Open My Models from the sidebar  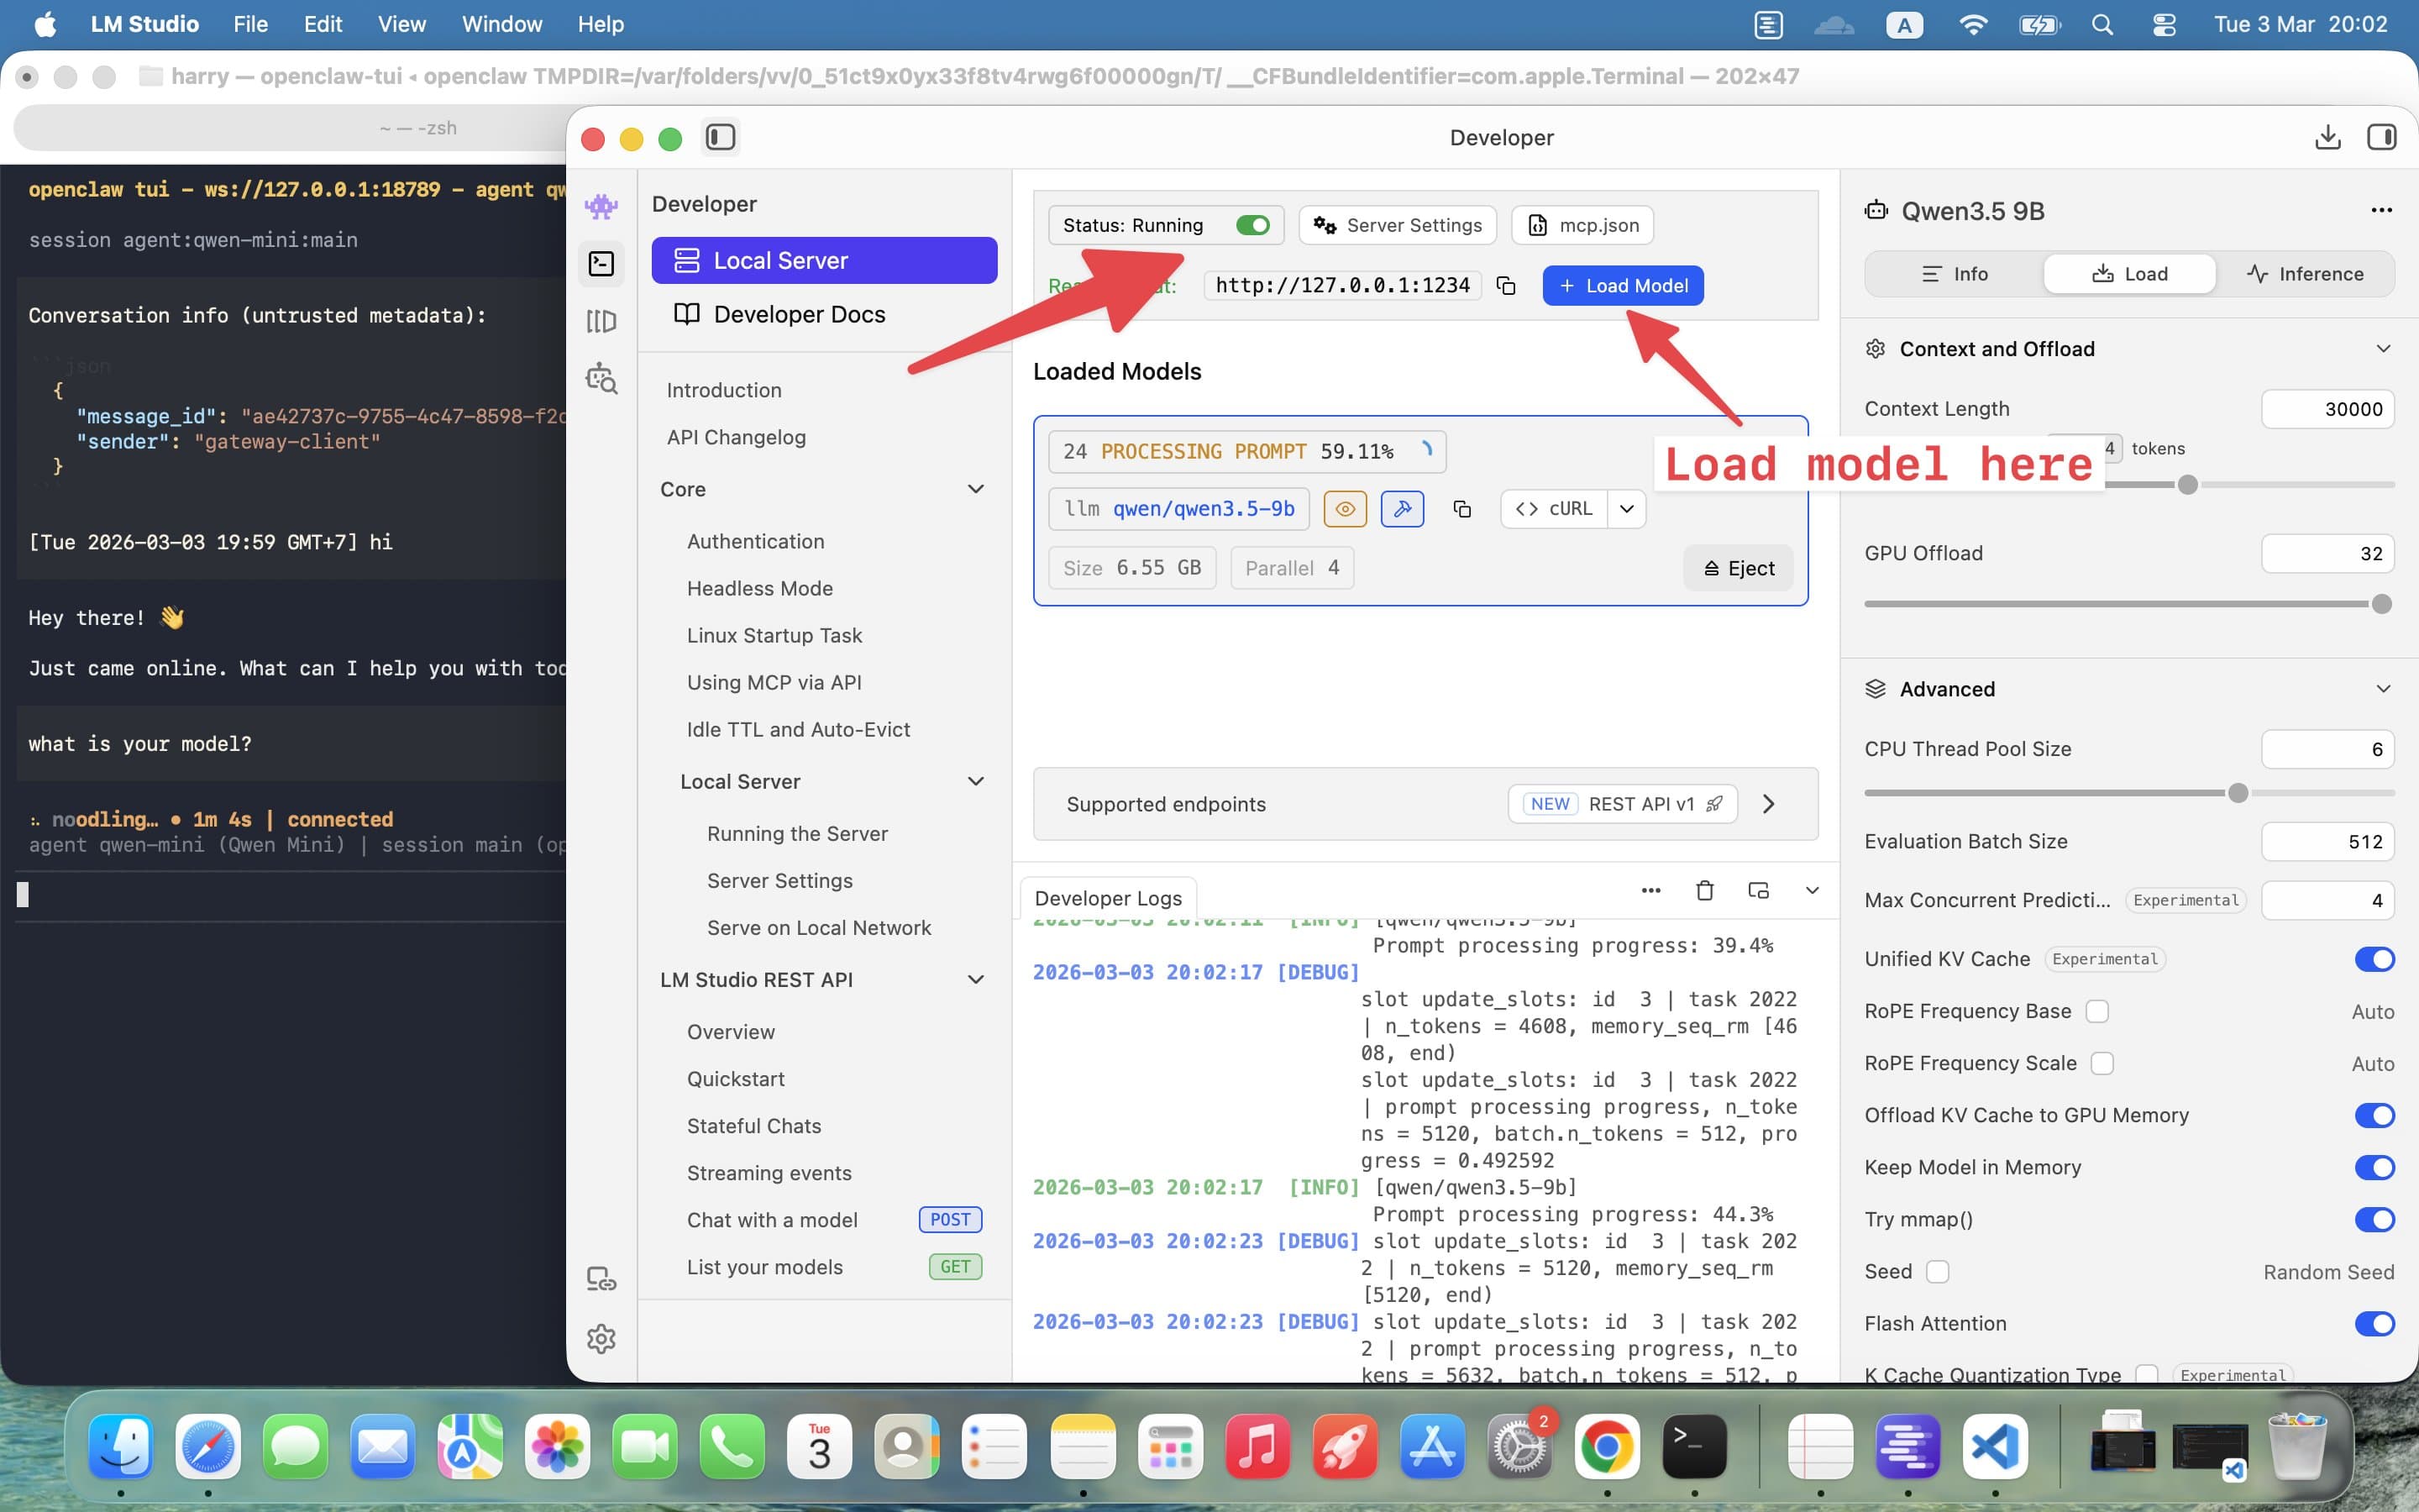601,321
